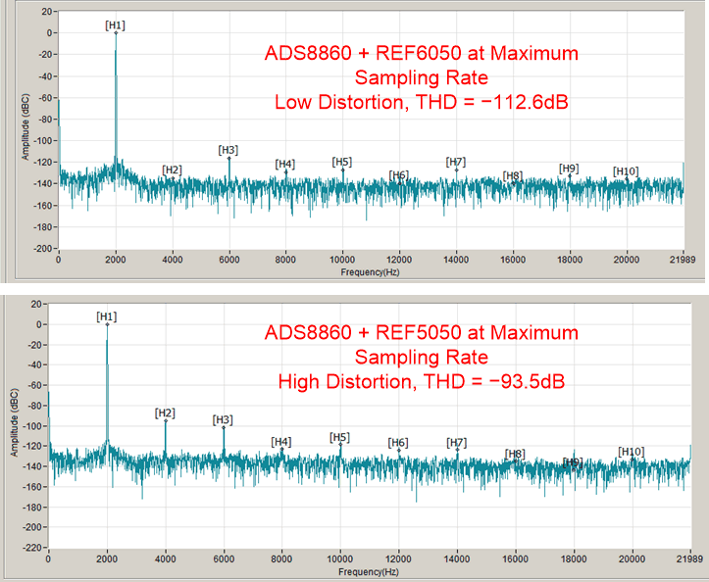
Task: Select the [H5] marker in the REF6050 spectrum
Action: tap(342, 162)
